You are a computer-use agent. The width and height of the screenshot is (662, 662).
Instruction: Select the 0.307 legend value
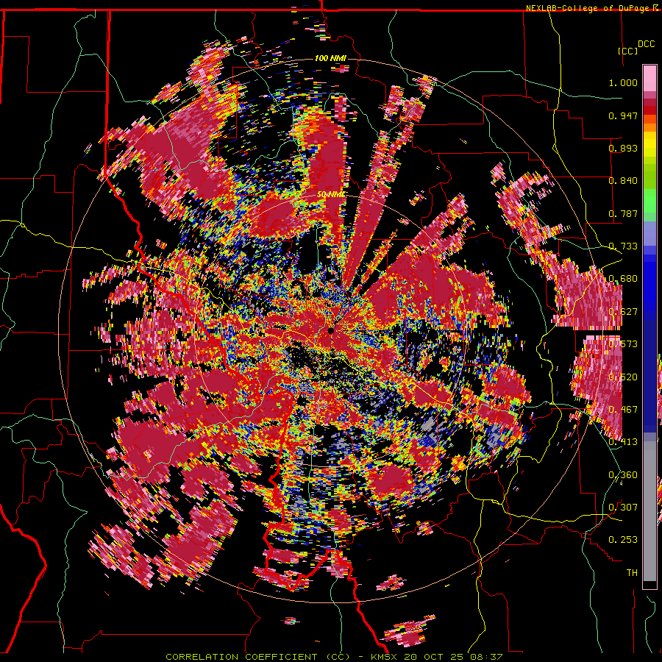coord(623,508)
